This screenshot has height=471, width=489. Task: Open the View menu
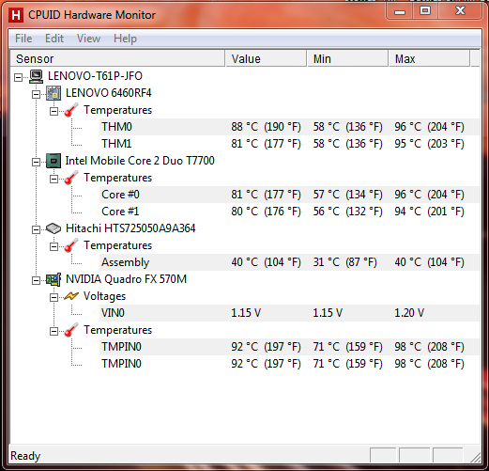coord(89,39)
